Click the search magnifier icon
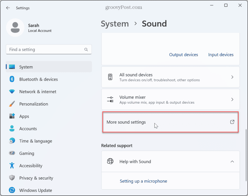Viewport: 248px width, 196px height. click(86, 50)
